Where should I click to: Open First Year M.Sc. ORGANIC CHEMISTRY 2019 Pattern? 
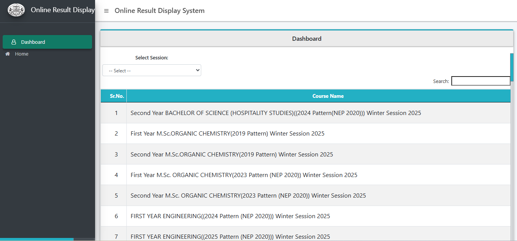tap(227, 133)
